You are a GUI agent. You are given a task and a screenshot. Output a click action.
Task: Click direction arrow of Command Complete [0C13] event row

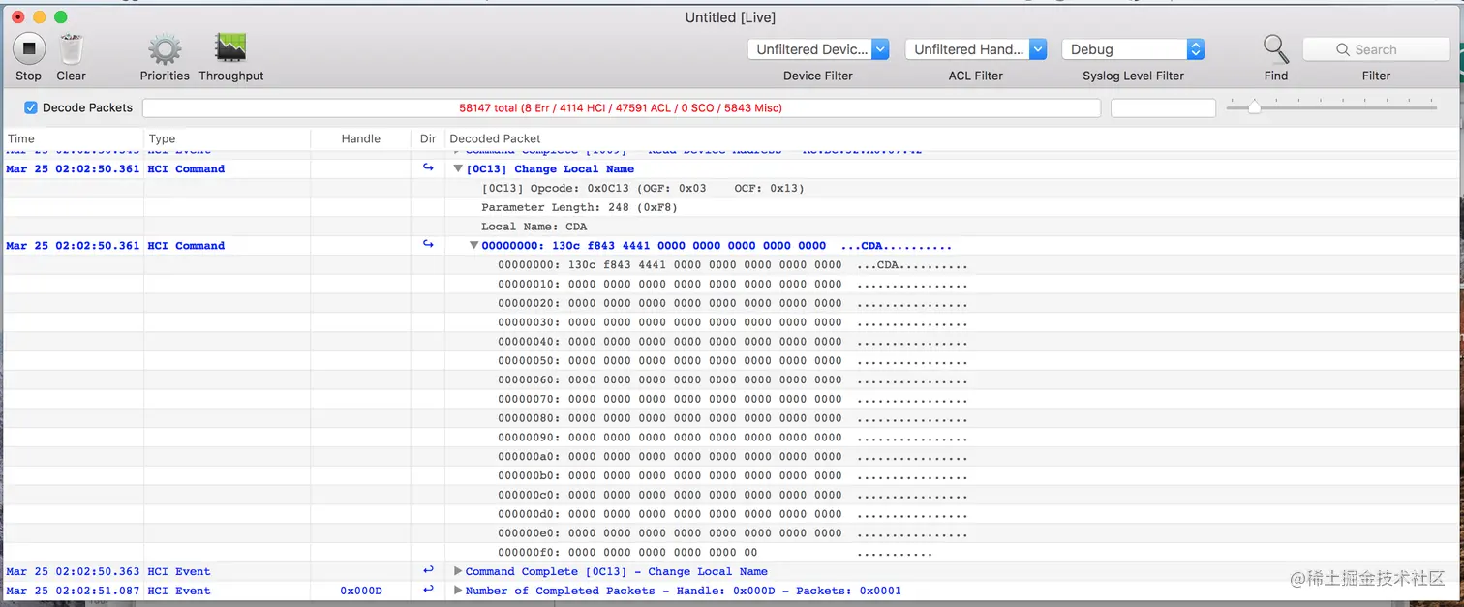[x=428, y=571]
